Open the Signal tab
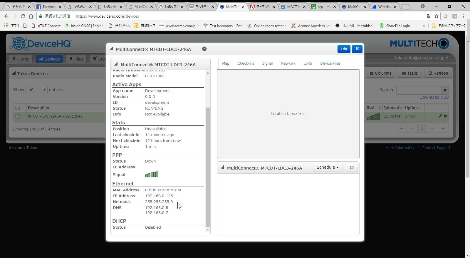The height and width of the screenshot is (258, 470). coord(267,63)
